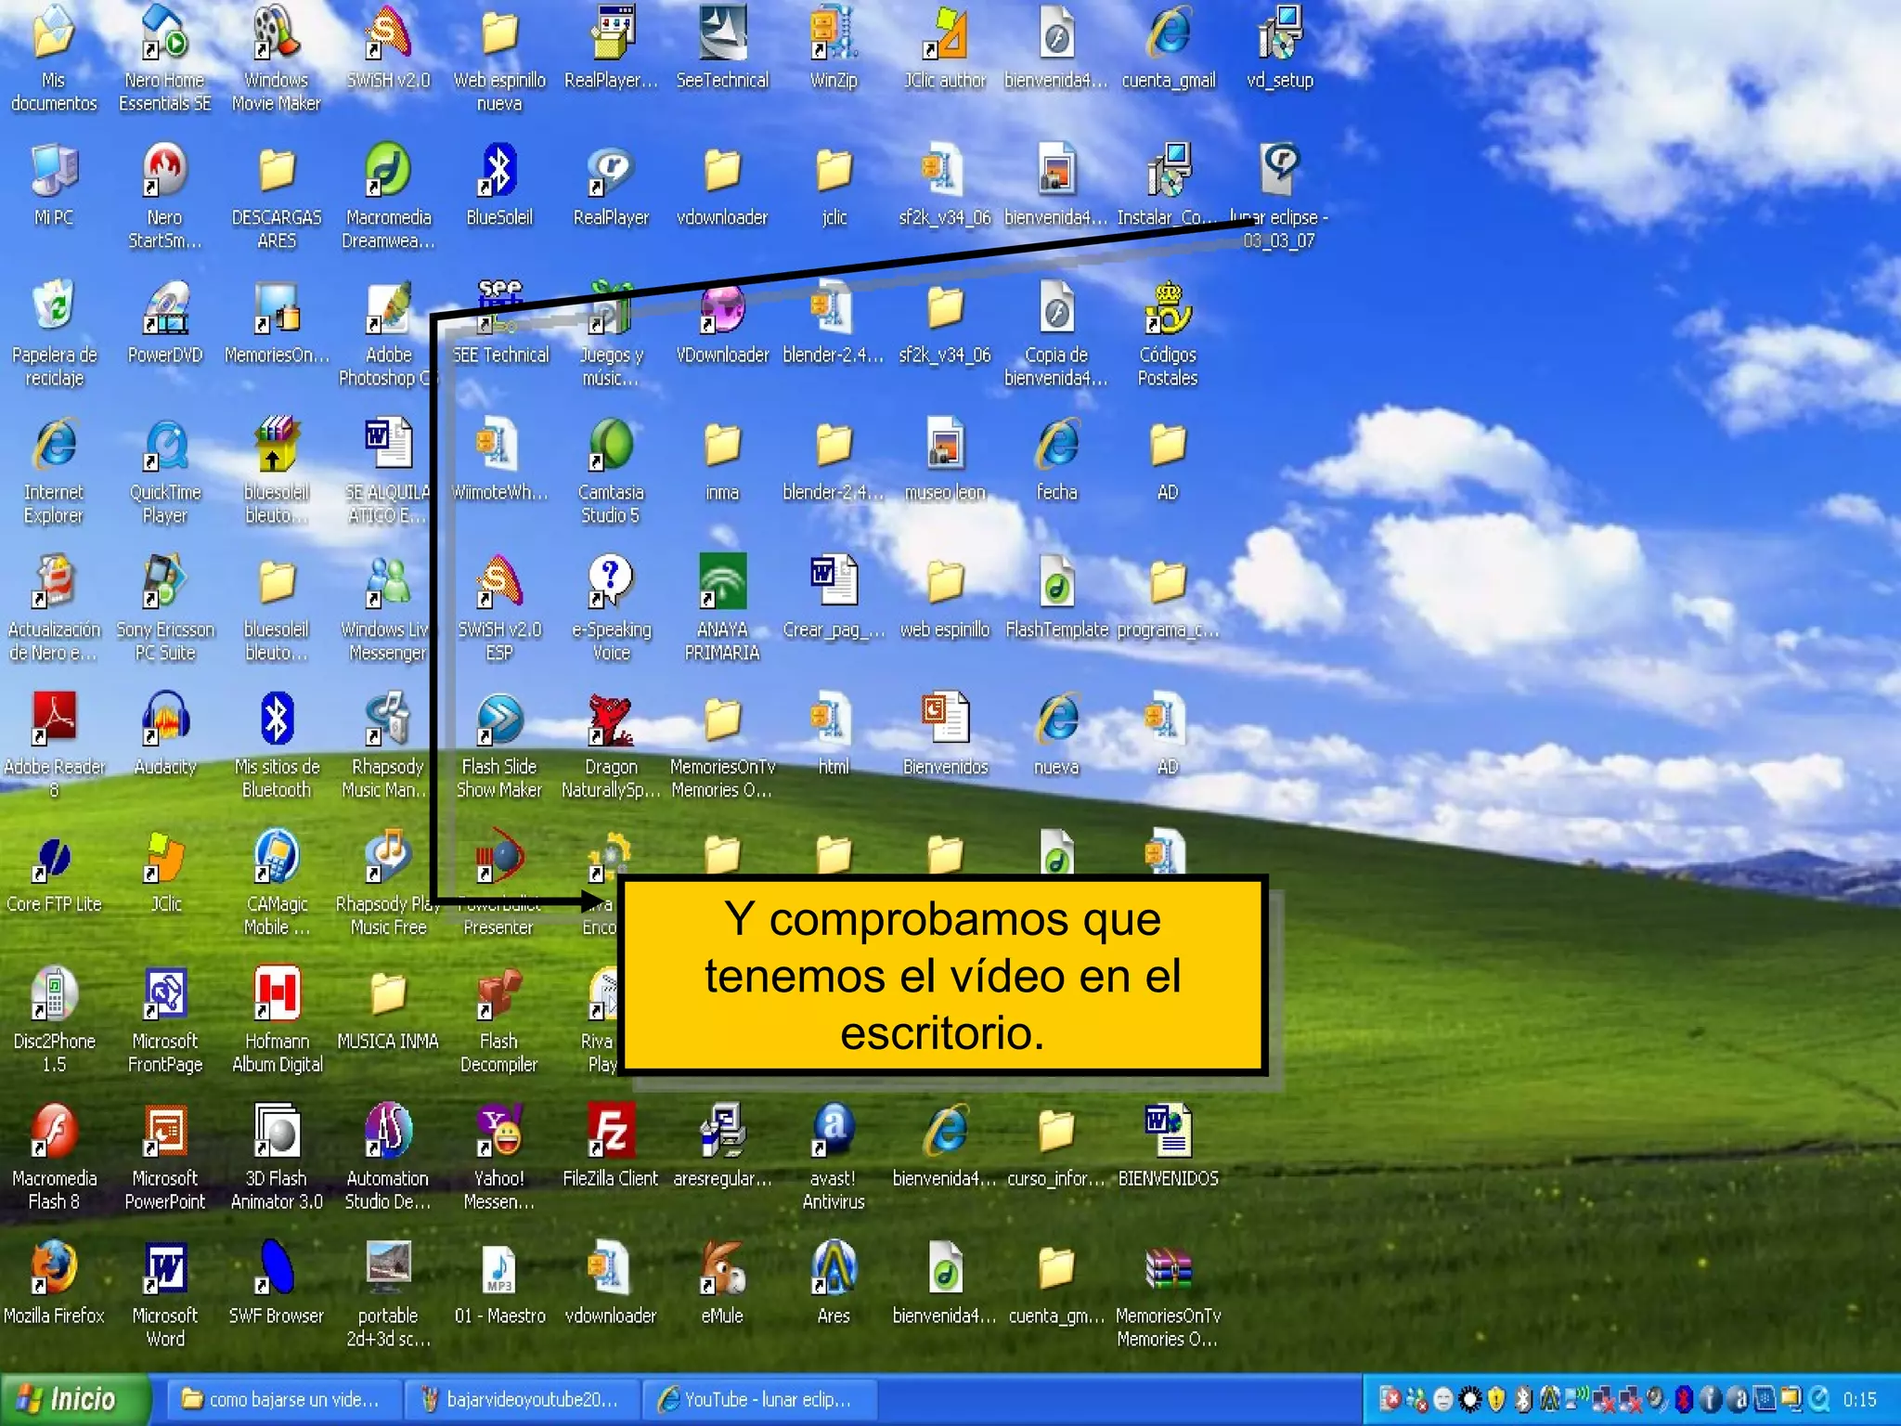Click the system tray clock
The height and width of the screenshot is (1426, 1901).
(x=1859, y=1399)
